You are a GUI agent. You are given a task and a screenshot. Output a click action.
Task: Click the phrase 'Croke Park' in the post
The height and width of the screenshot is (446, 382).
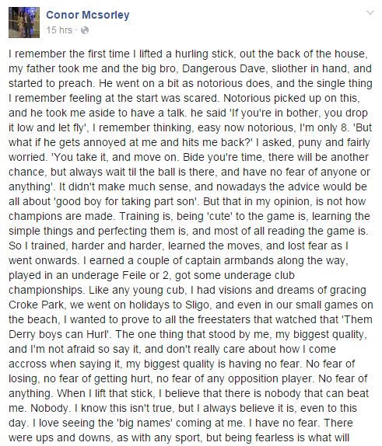pyautogui.click(x=37, y=305)
